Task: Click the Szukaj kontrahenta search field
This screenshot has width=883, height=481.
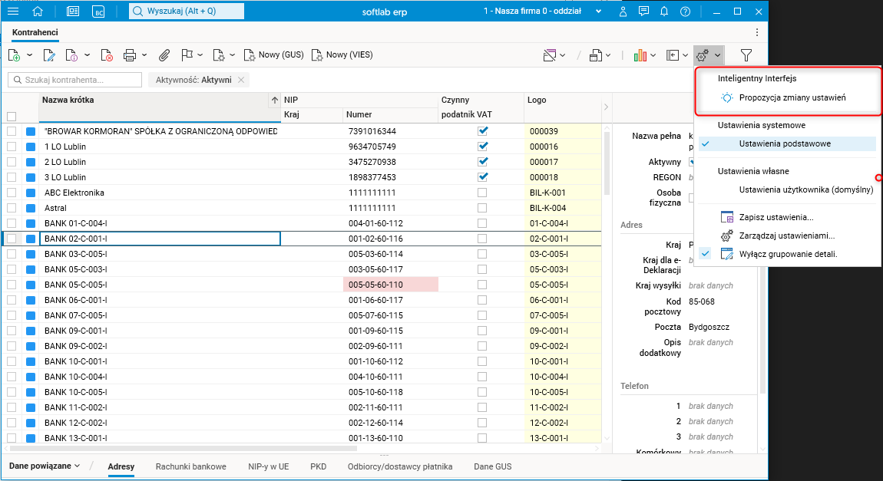Action: (x=75, y=80)
